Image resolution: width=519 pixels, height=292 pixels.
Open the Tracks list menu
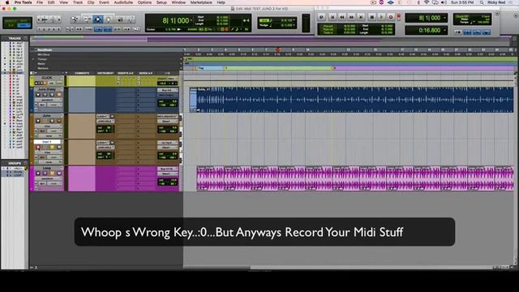(x=25, y=38)
